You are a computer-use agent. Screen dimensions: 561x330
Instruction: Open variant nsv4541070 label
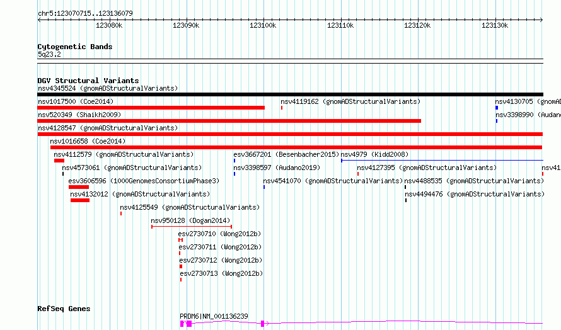point(333,181)
